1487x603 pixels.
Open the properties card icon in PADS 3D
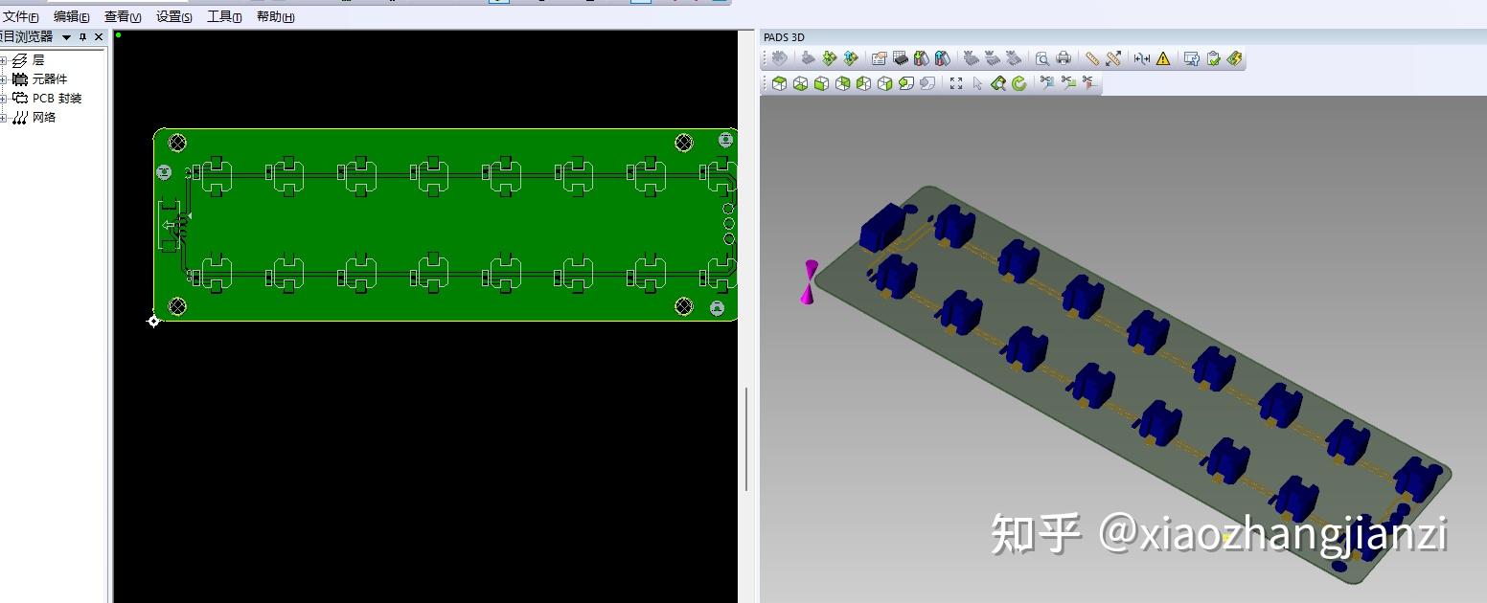click(879, 58)
